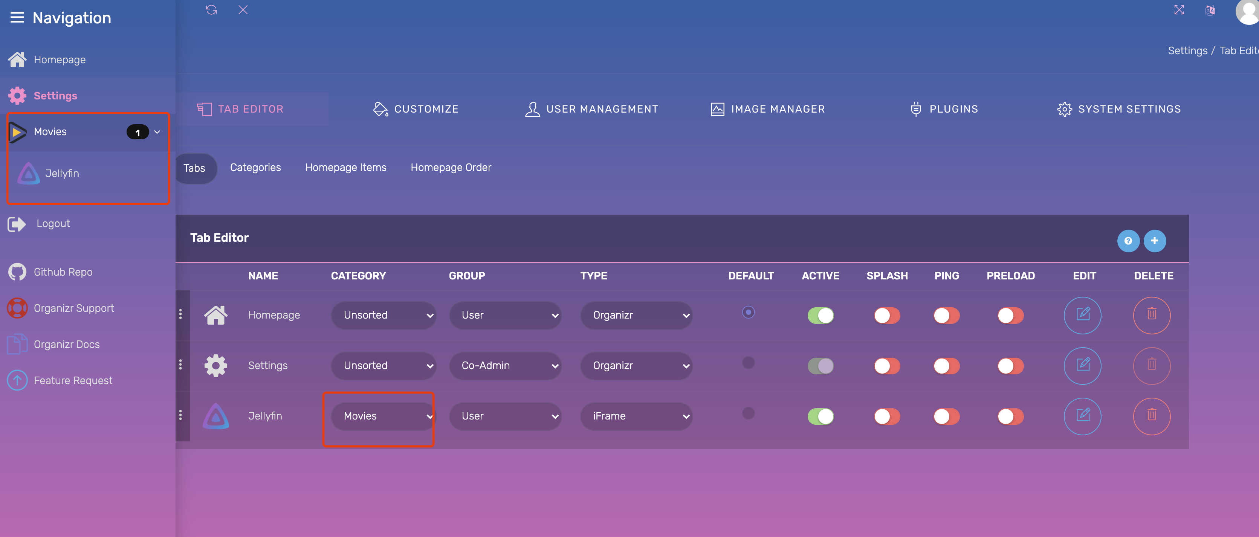
Task: Delete the Homepage tab via trash icon
Action: [1152, 315]
